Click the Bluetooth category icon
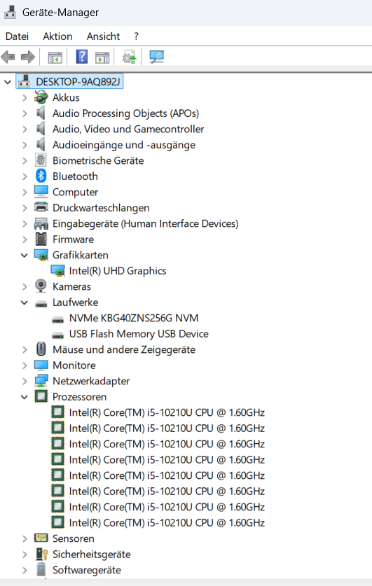 [x=41, y=176]
